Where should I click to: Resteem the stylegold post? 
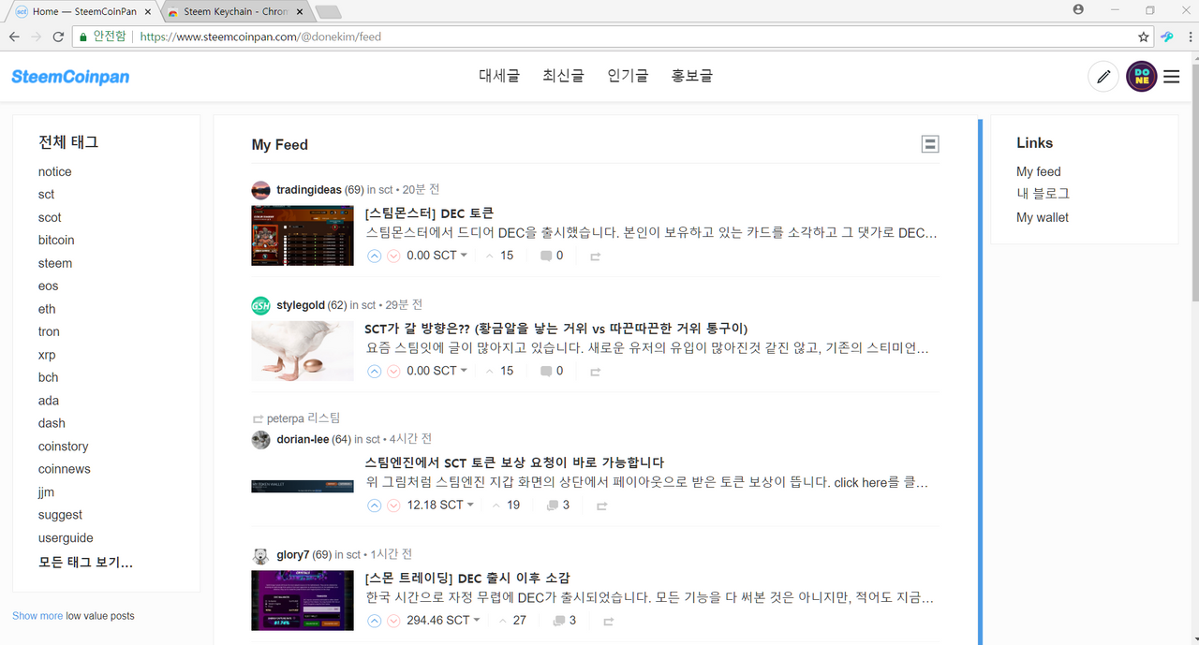[595, 372]
